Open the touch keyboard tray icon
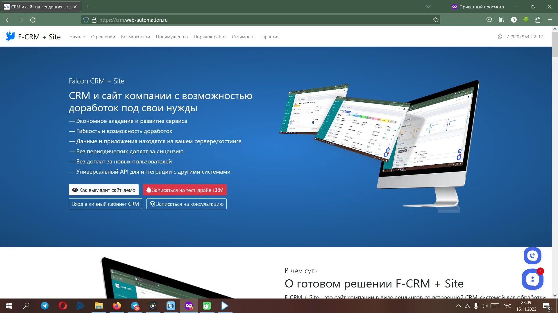558x313 pixels. [x=495, y=306]
